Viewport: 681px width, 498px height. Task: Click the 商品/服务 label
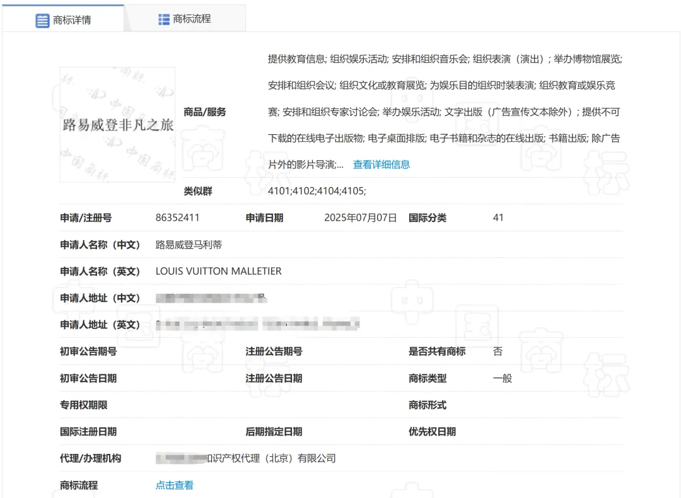coord(204,112)
